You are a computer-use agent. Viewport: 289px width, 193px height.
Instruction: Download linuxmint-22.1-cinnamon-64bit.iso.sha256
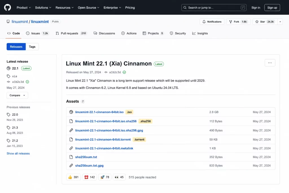[106, 121]
